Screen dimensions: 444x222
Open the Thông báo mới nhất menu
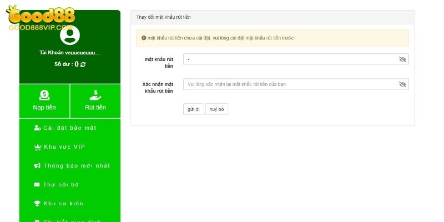[x=77, y=166]
